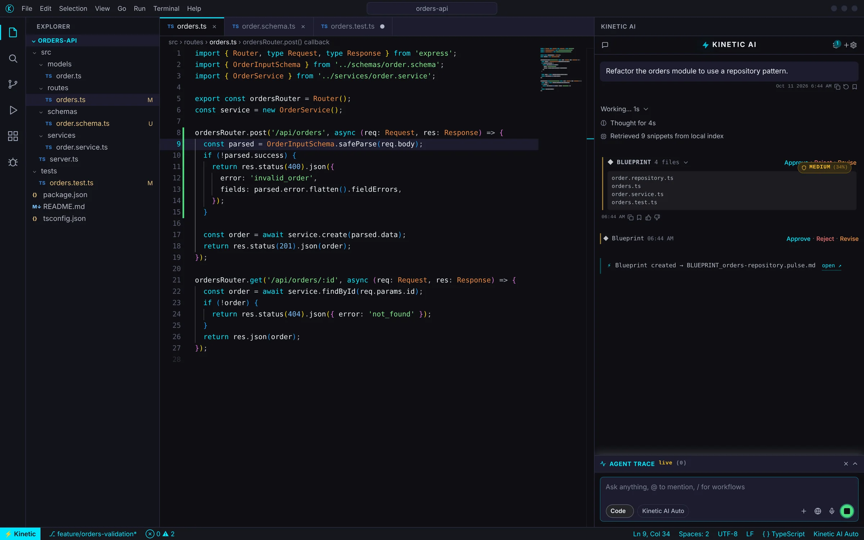Click Revise beside Blueprint 06:44 AM
This screenshot has height=540, width=864.
(849, 239)
